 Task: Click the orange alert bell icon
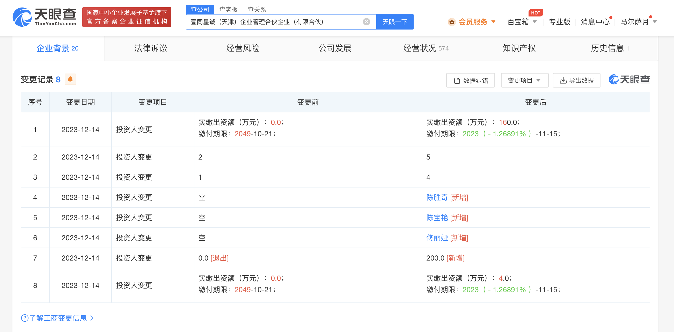click(x=70, y=79)
